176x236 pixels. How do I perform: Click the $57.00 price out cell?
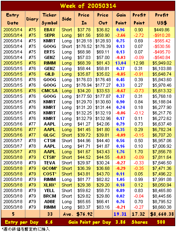(x=103, y=57)
